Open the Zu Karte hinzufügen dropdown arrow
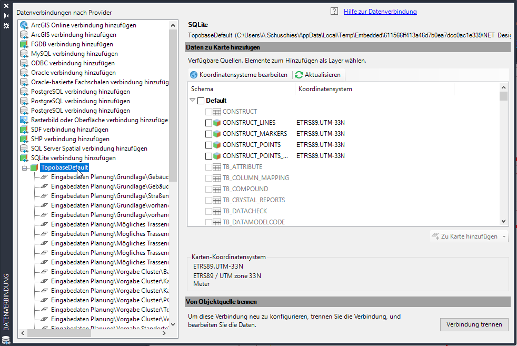517x346 pixels. point(504,236)
